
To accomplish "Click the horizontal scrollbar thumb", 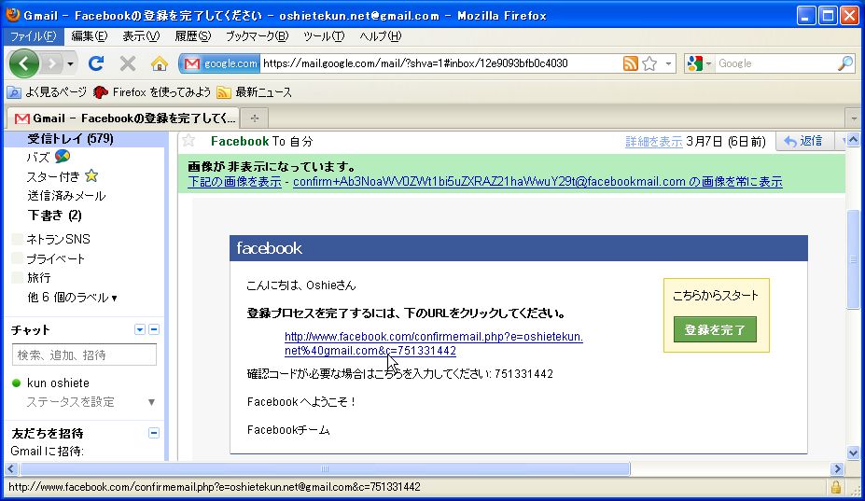I will click(x=325, y=469).
